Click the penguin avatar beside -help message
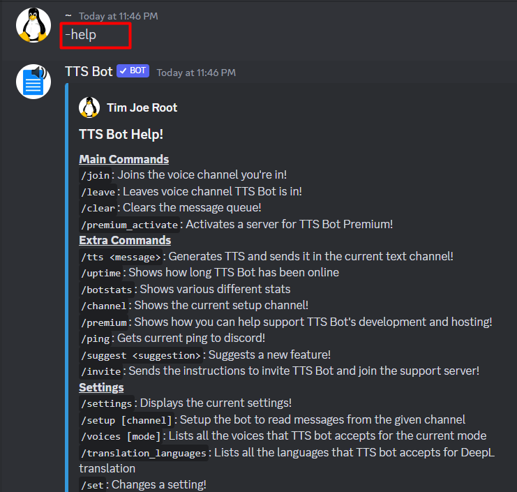Screen dimensions: 517x492 coord(33,25)
